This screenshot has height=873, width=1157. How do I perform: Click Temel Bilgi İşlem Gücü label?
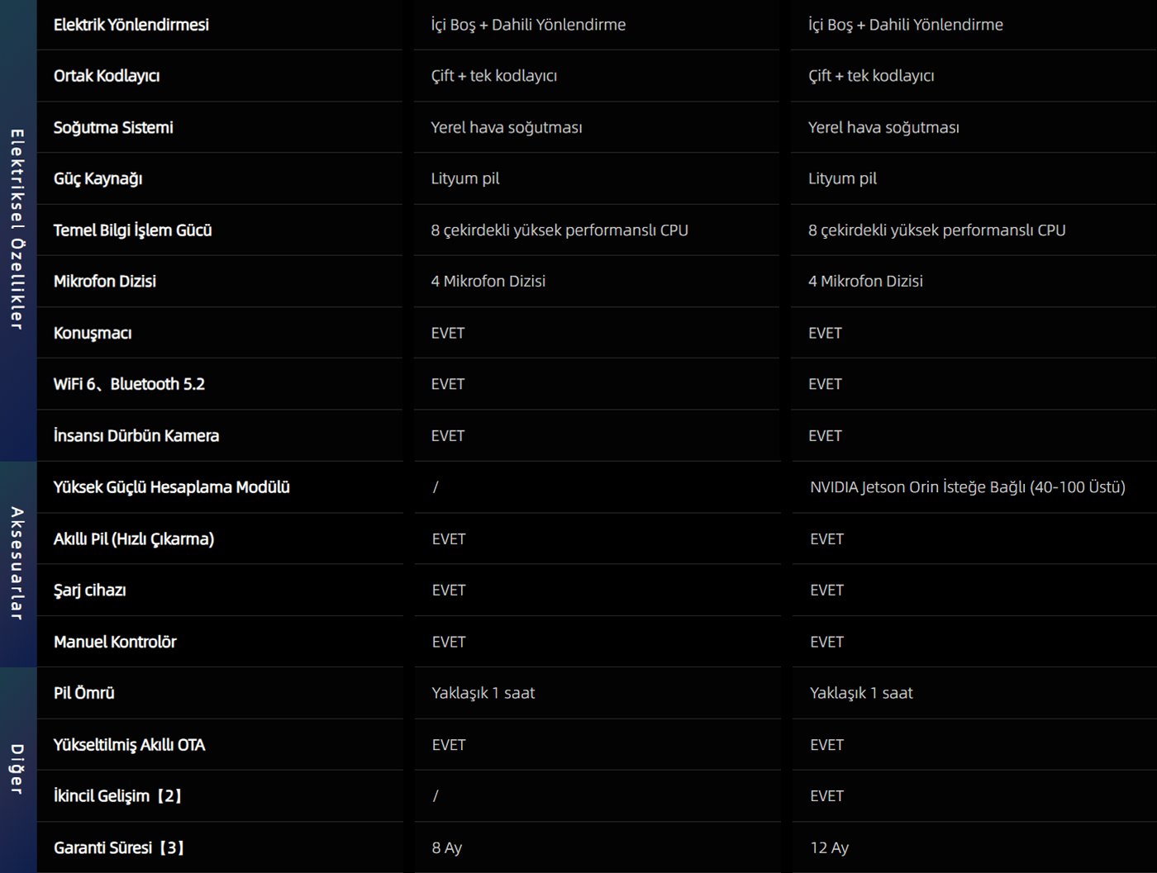[133, 230]
